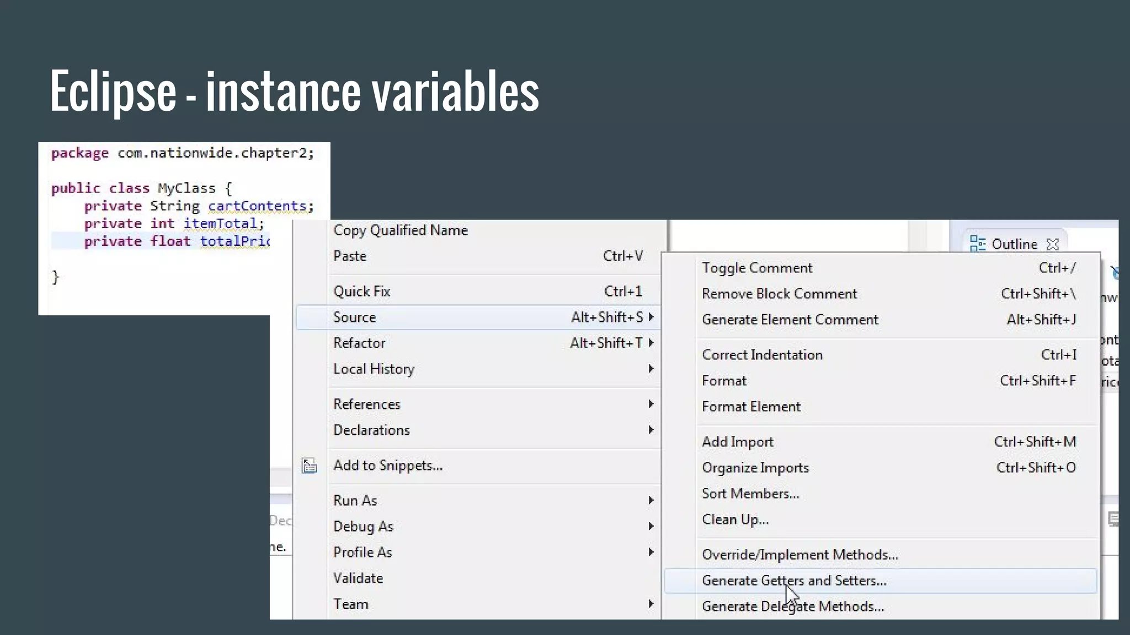
Task: Open Override/Implement Methods dialog
Action: tap(799, 555)
